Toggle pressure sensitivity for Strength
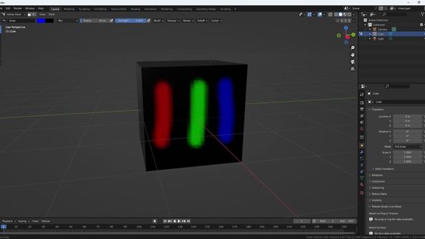The image size is (425, 239). click(x=148, y=21)
